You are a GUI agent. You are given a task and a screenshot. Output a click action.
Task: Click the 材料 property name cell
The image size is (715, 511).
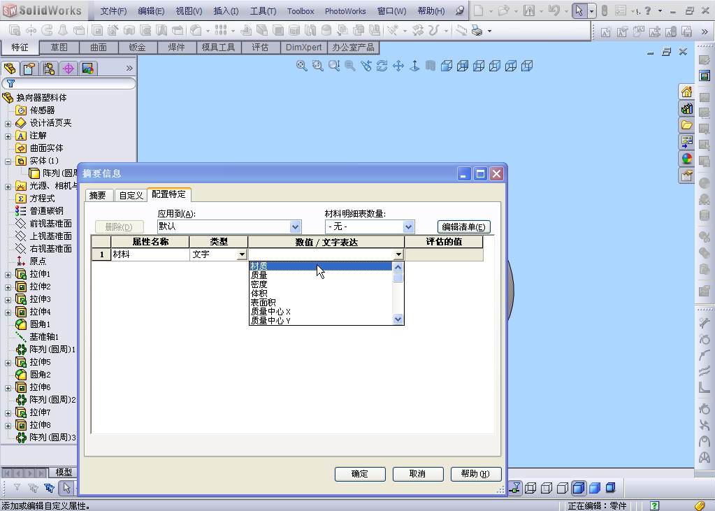point(150,254)
